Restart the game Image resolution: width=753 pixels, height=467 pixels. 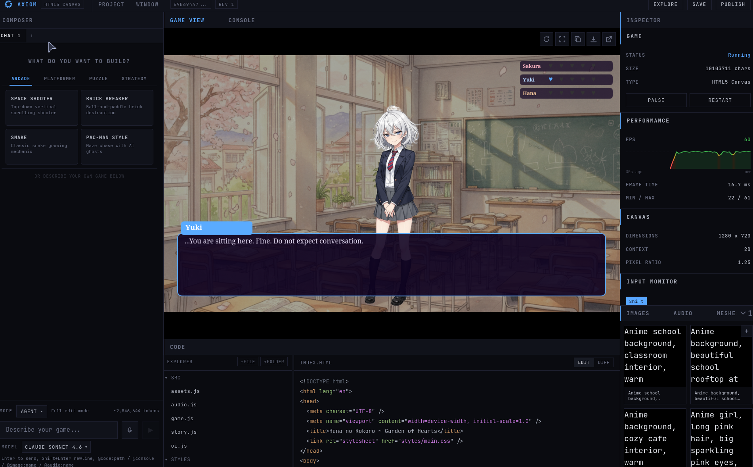coord(720,100)
